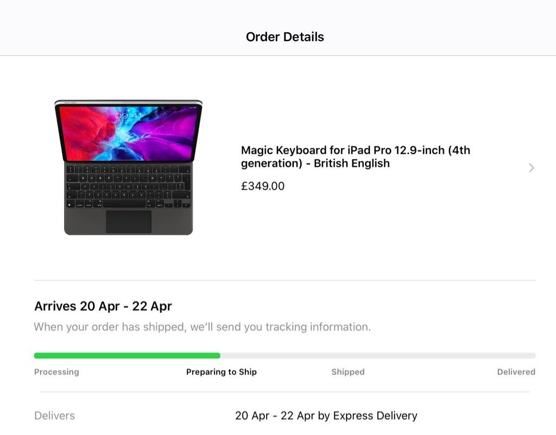Select the Processing status label
Viewport: 556px width, 435px height.
pyautogui.click(x=56, y=372)
